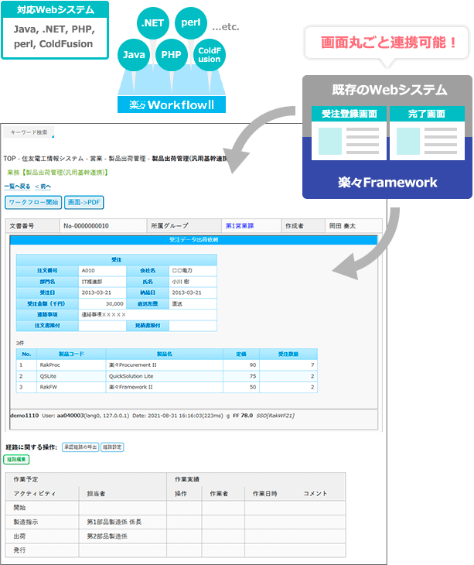The image size is (474, 565).
Task: Click the 小川 樹 name cell
Action: coord(193,282)
